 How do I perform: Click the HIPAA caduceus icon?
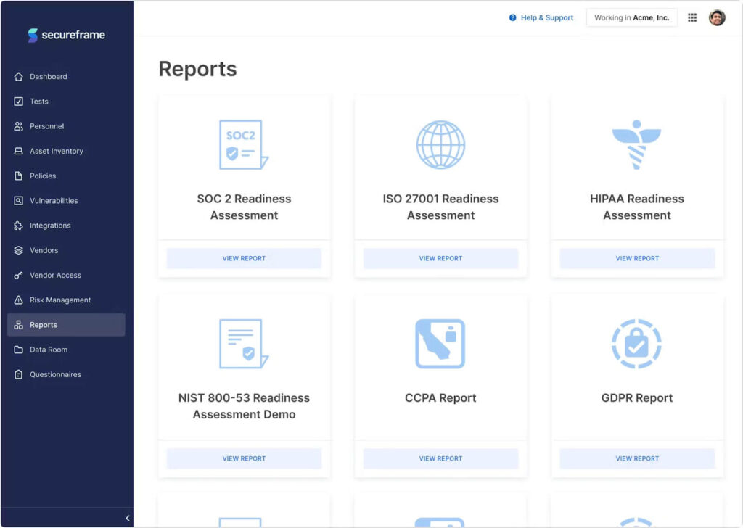pos(636,144)
